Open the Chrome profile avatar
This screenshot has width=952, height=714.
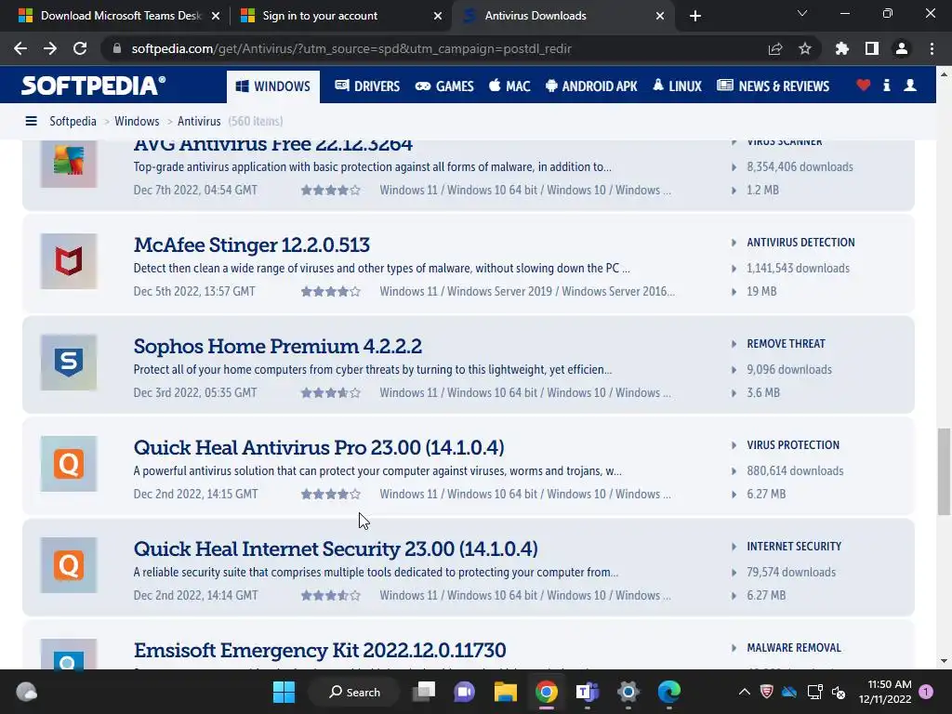[x=902, y=48]
